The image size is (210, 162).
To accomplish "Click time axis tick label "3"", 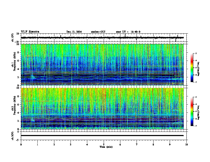I will pyautogui.click(x=71, y=145).
